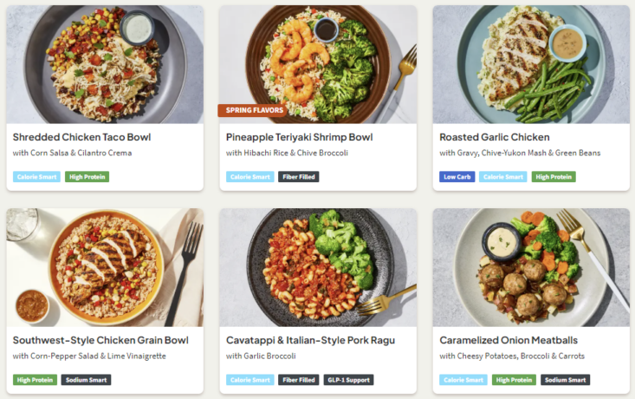The image size is (635, 399).
Task: Select the Pineapple Teriyaki Shrimp Bowl title
Action: (x=299, y=137)
